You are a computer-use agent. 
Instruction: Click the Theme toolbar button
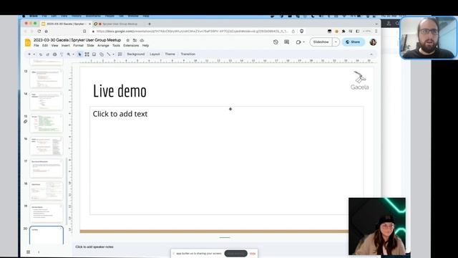pyautogui.click(x=170, y=54)
